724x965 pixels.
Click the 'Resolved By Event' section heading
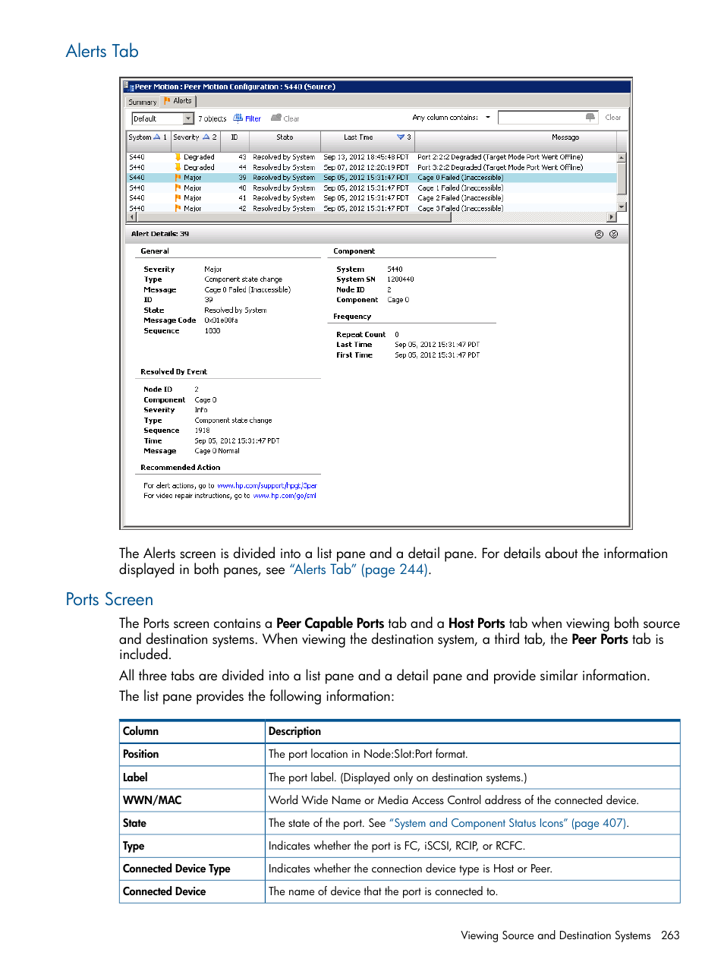point(174,372)
